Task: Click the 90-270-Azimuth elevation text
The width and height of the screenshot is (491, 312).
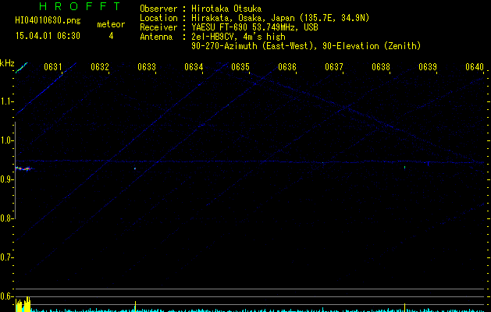Action: tap(306, 46)
